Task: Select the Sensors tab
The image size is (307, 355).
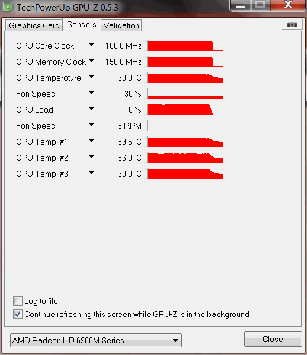Action: tap(82, 24)
